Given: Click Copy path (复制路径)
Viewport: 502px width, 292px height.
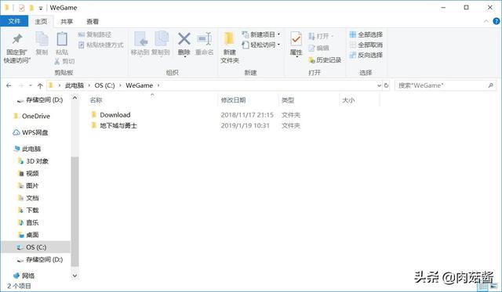Looking at the screenshot, I should click(x=95, y=34).
